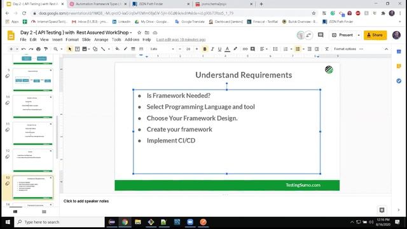Activate the paint format tool
Viewport: 407px width, 229px height.
tap(46, 49)
